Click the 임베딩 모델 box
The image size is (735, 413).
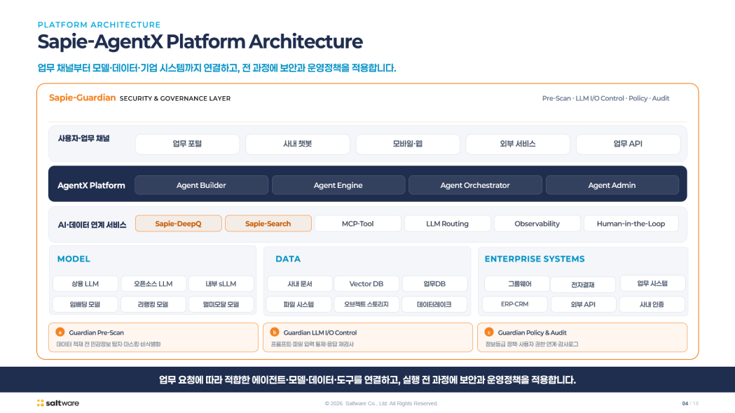click(85, 304)
